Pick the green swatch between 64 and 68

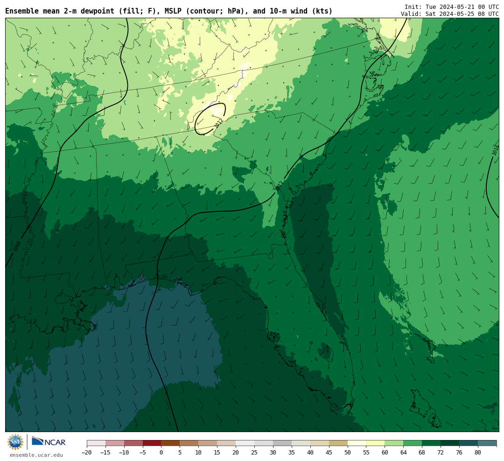[x=413, y=443]
